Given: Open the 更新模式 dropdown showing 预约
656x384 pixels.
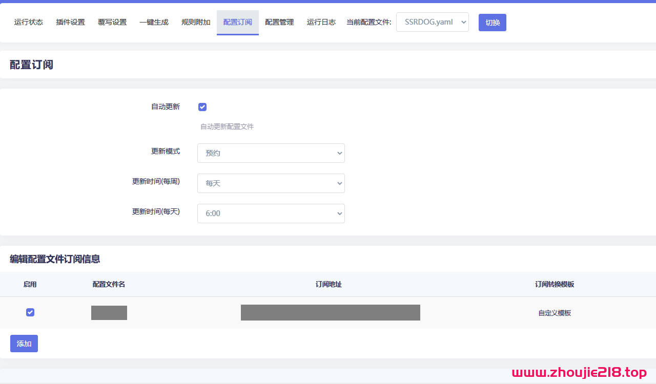Looking at the screenshot, I should pyautogui.click(x=271, y=153).
